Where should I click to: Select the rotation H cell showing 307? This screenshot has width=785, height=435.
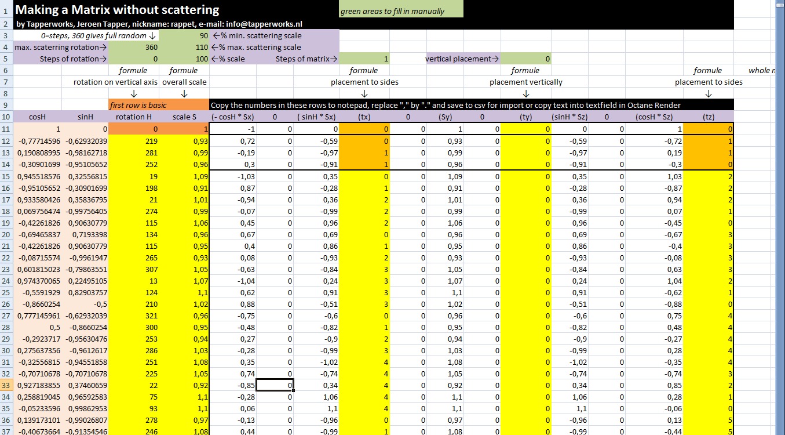click(x=133, y=269)
